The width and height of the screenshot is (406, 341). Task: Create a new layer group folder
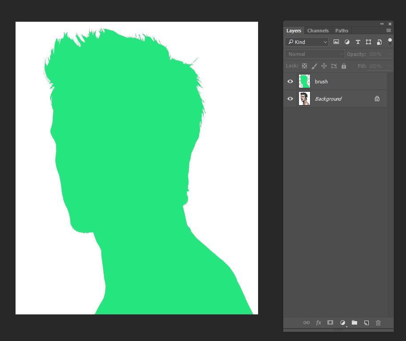[354, 323]
